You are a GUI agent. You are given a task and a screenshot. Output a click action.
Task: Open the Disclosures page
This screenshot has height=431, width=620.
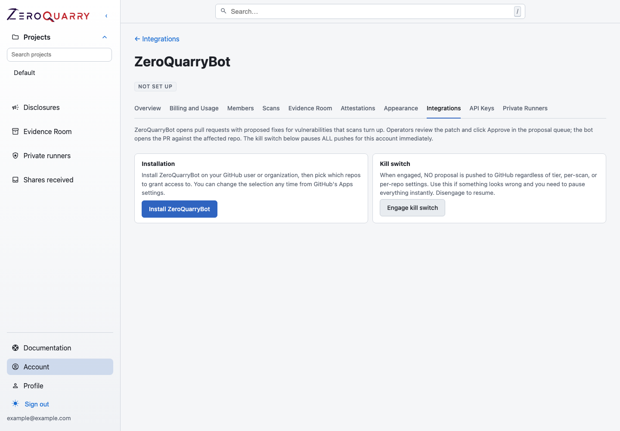[41, 107]
